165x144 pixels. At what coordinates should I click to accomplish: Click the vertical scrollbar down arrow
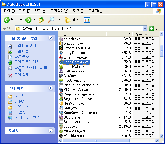(161, 136)
